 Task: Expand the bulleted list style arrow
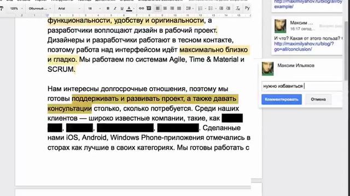pyautogui.click(x=216, y=9)
